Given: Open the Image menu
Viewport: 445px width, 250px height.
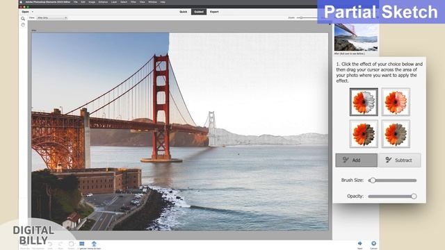Looking at the screenshot, I should (92, 2).
